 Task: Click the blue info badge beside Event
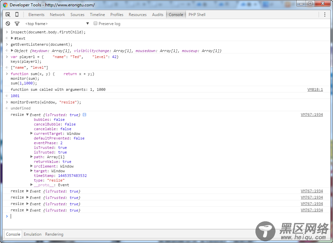[84, 115]
